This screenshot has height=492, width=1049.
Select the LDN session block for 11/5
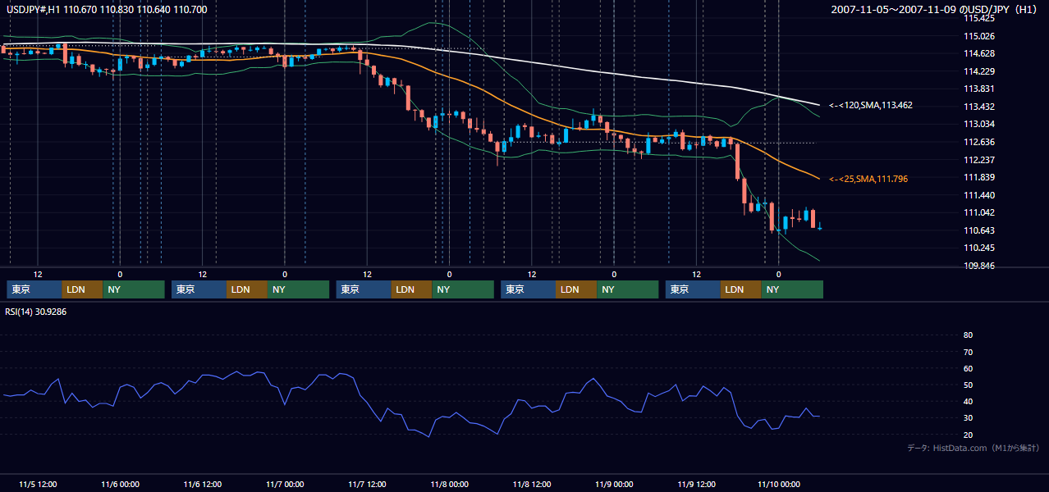82,289
